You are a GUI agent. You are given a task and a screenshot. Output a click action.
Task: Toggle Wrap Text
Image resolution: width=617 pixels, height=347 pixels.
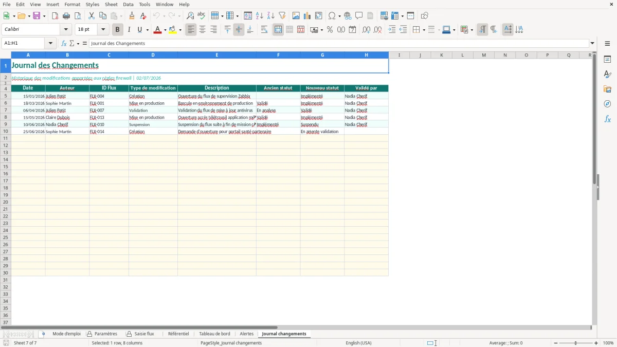(264, 30)
